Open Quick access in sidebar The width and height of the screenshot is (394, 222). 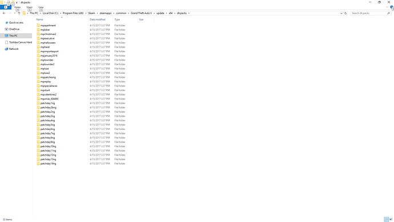(x=16, y=23)
